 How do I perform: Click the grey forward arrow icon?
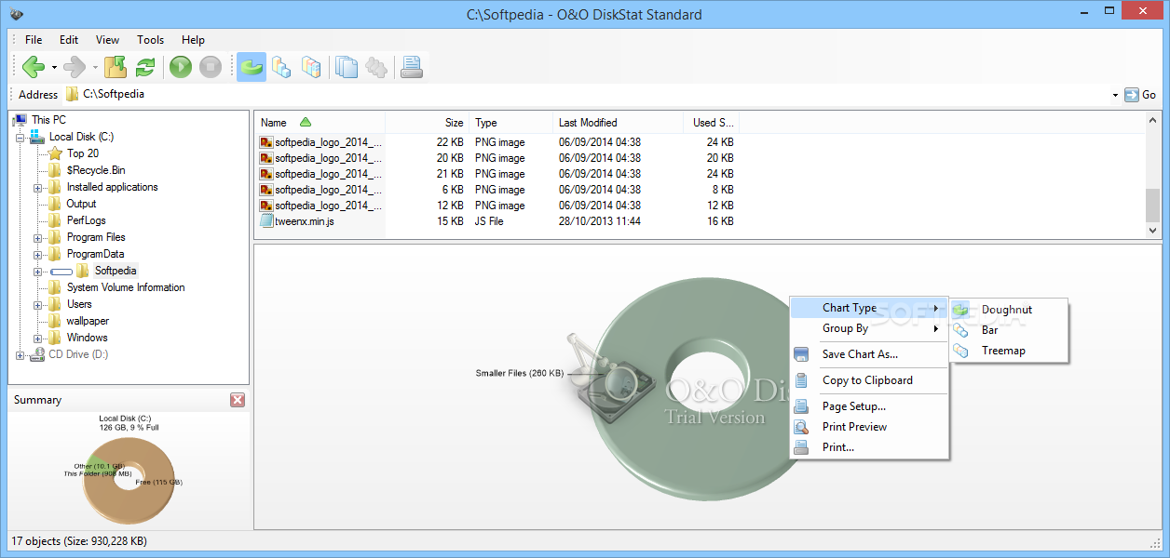point(74,67)
